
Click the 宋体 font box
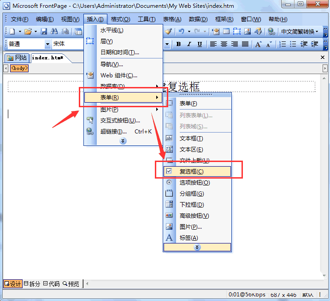pyautogui.click(x=68, y=44)
